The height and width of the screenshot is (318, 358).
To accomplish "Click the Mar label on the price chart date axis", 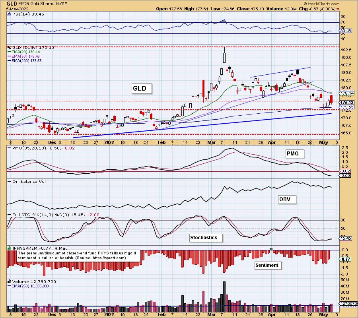I will point(212,142).
